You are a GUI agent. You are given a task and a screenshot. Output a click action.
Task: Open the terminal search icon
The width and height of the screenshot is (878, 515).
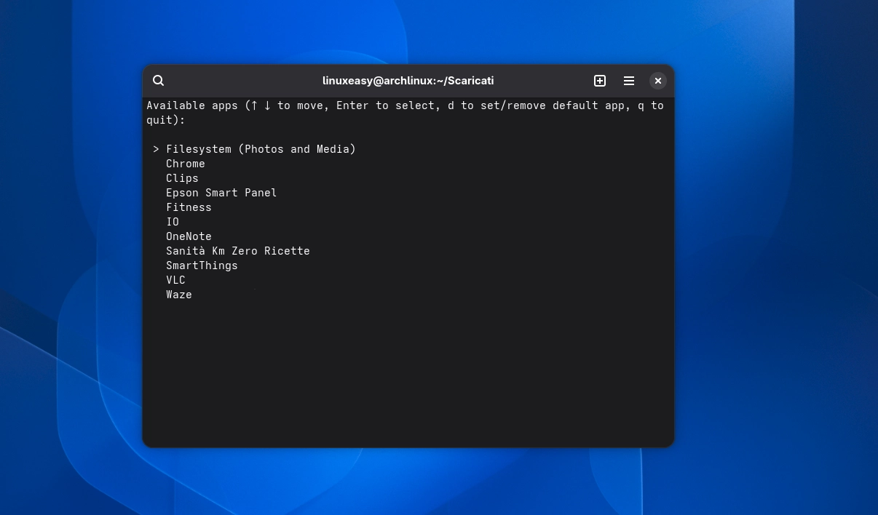tap(159, 81)
